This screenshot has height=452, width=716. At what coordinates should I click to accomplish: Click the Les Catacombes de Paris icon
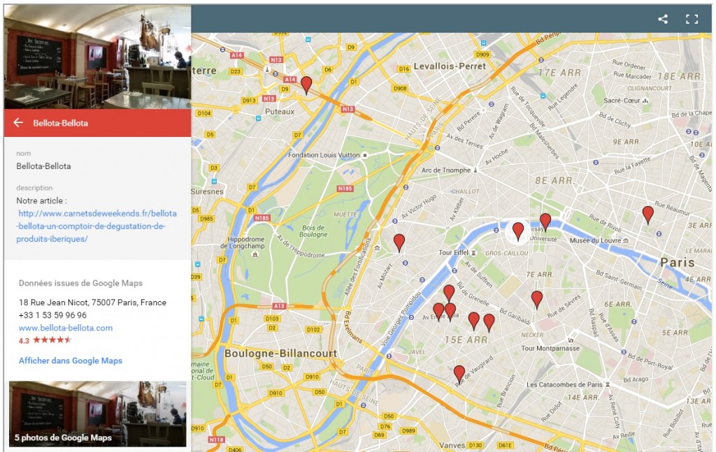[608, 384]
